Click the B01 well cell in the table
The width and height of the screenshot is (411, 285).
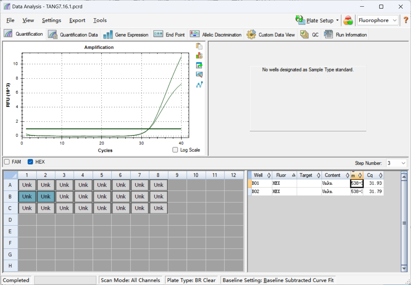coord(261,183)
